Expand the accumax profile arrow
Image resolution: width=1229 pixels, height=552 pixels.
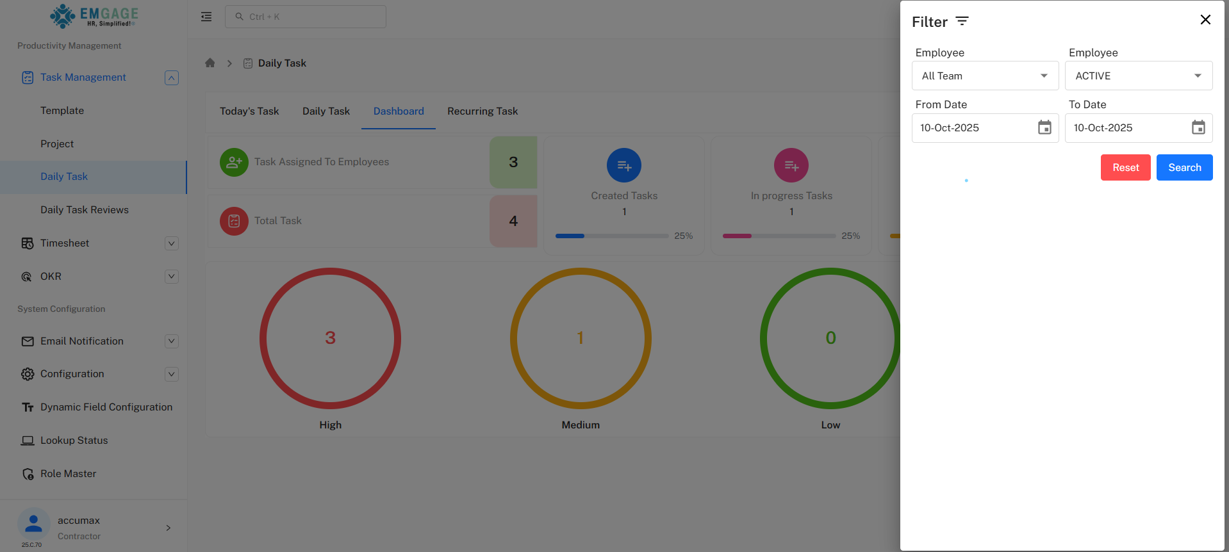(x=169, y=528)
